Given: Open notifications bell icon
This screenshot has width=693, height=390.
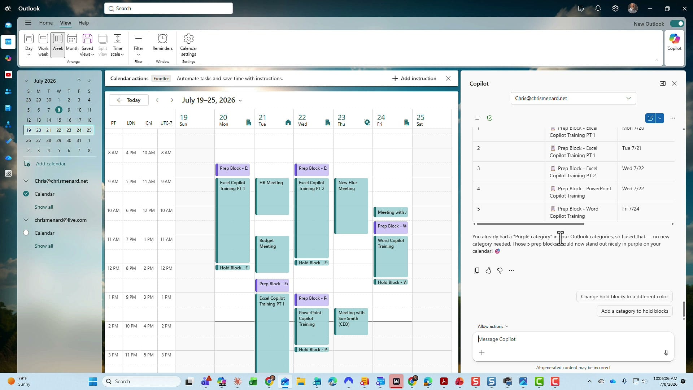Looking at the screenshot, I should pos(598,8).
